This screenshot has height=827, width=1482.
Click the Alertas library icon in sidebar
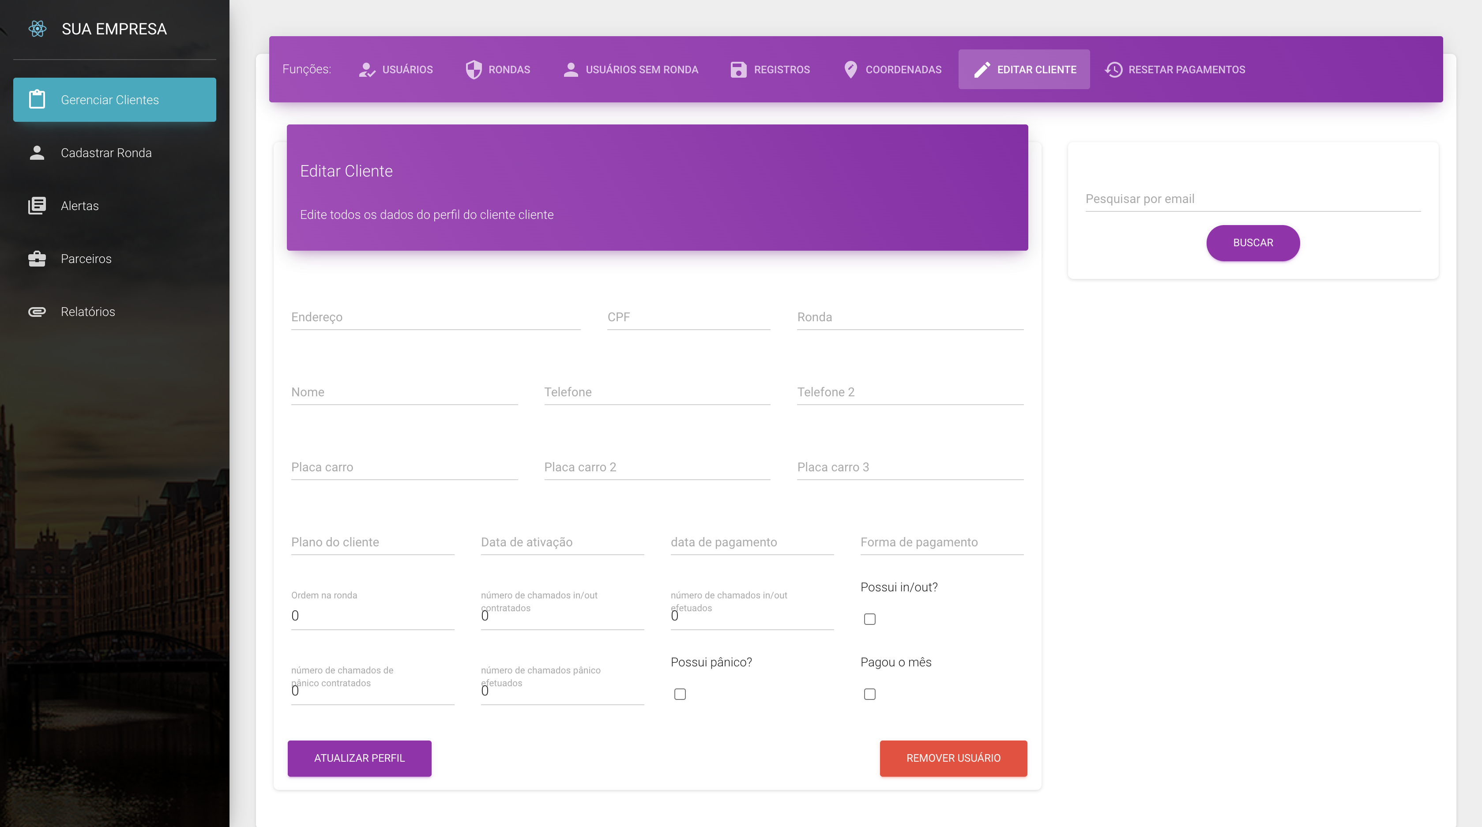point(37,205)
